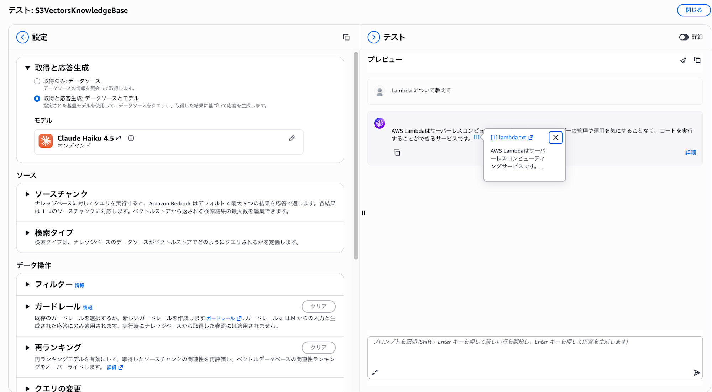Click the send arrow icon in prompt box
The height and width of the screenshot is (392, 712).
tap(697, 372)
